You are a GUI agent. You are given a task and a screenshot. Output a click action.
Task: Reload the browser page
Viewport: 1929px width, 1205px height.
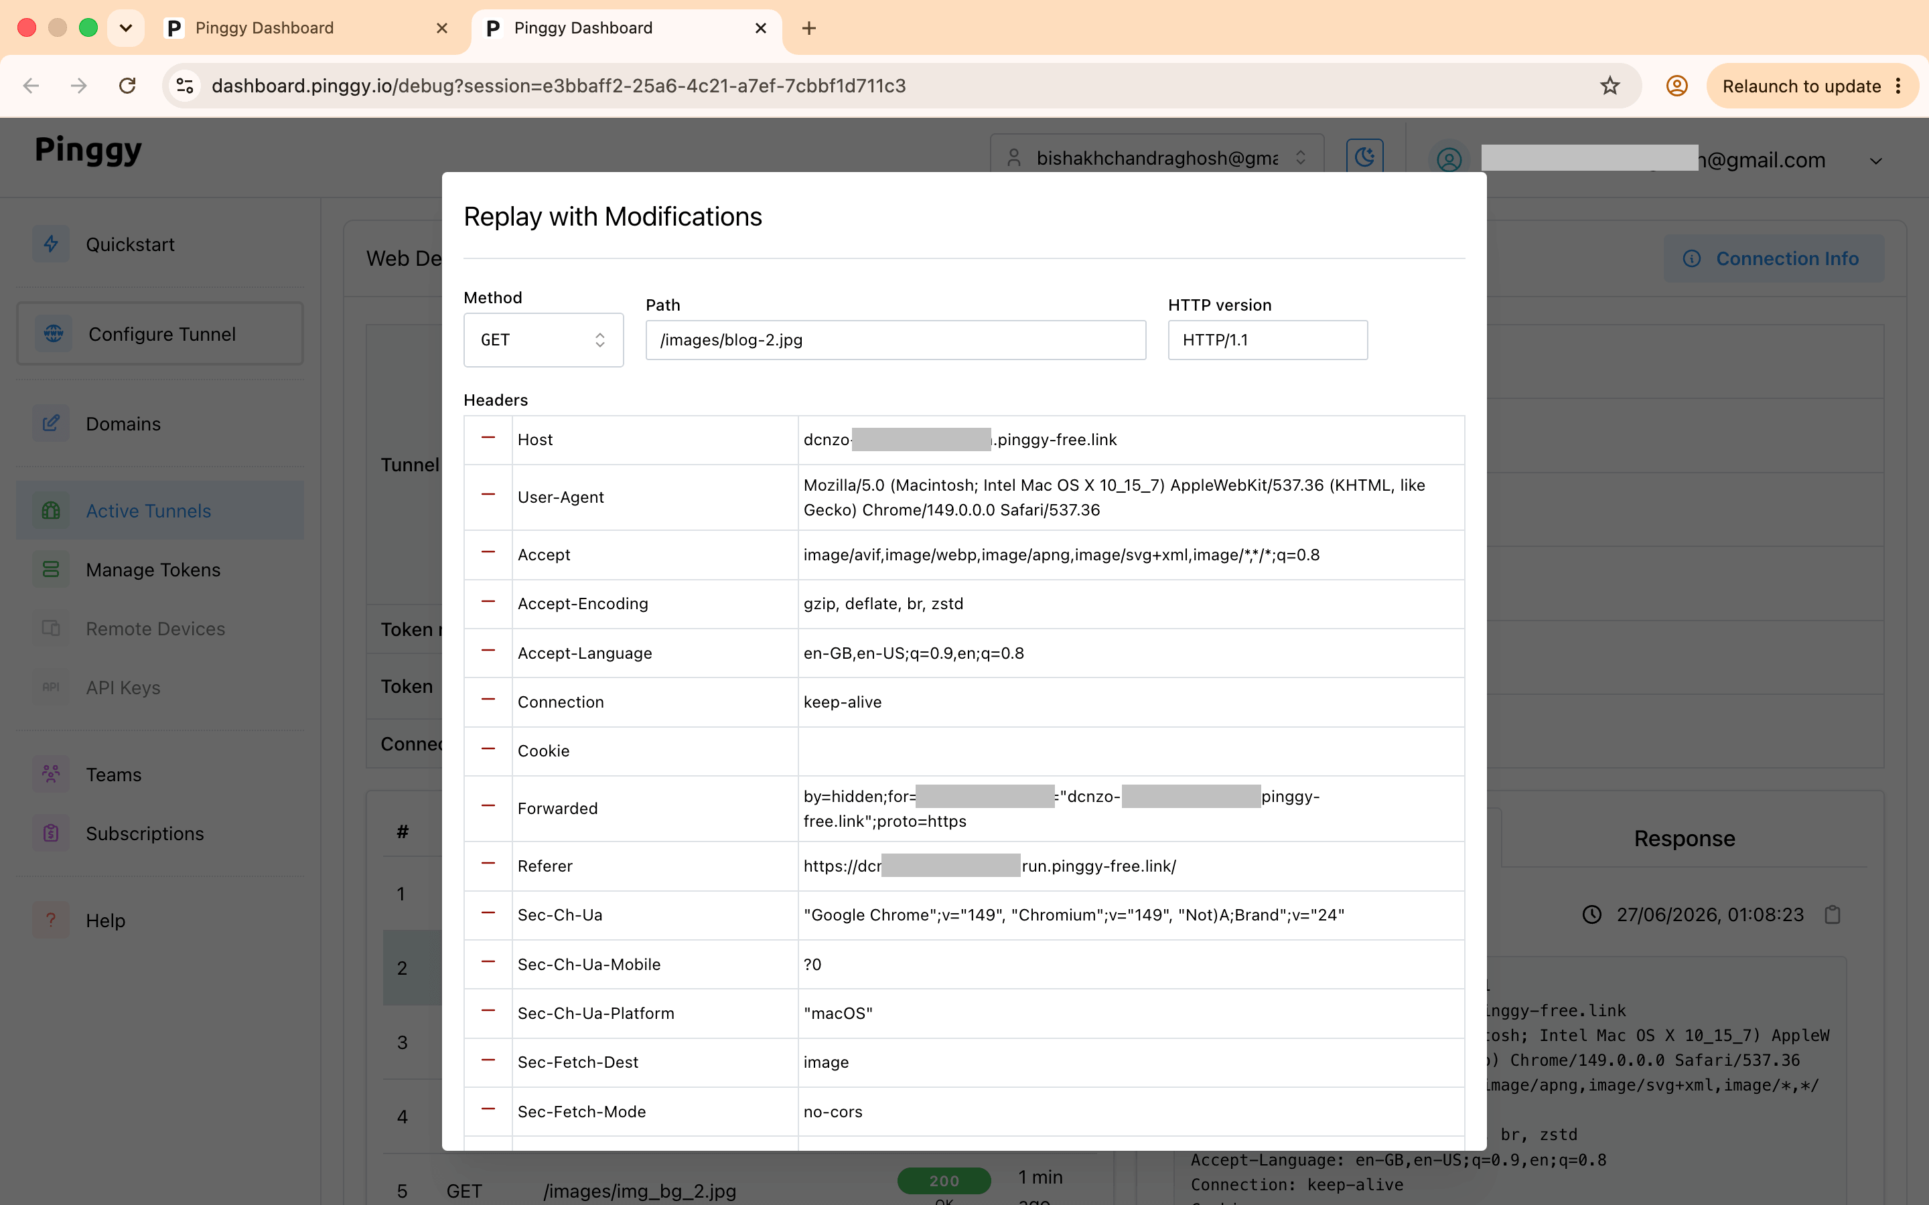point(127,86)
